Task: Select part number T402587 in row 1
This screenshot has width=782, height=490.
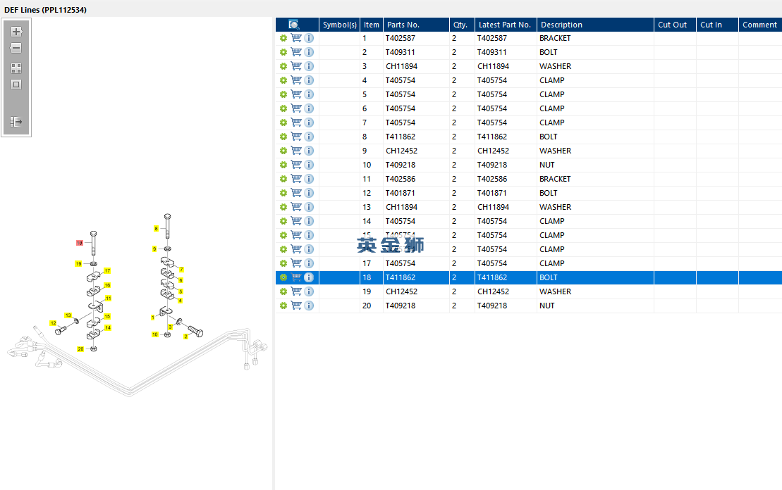Action: (x=401, y=38)
